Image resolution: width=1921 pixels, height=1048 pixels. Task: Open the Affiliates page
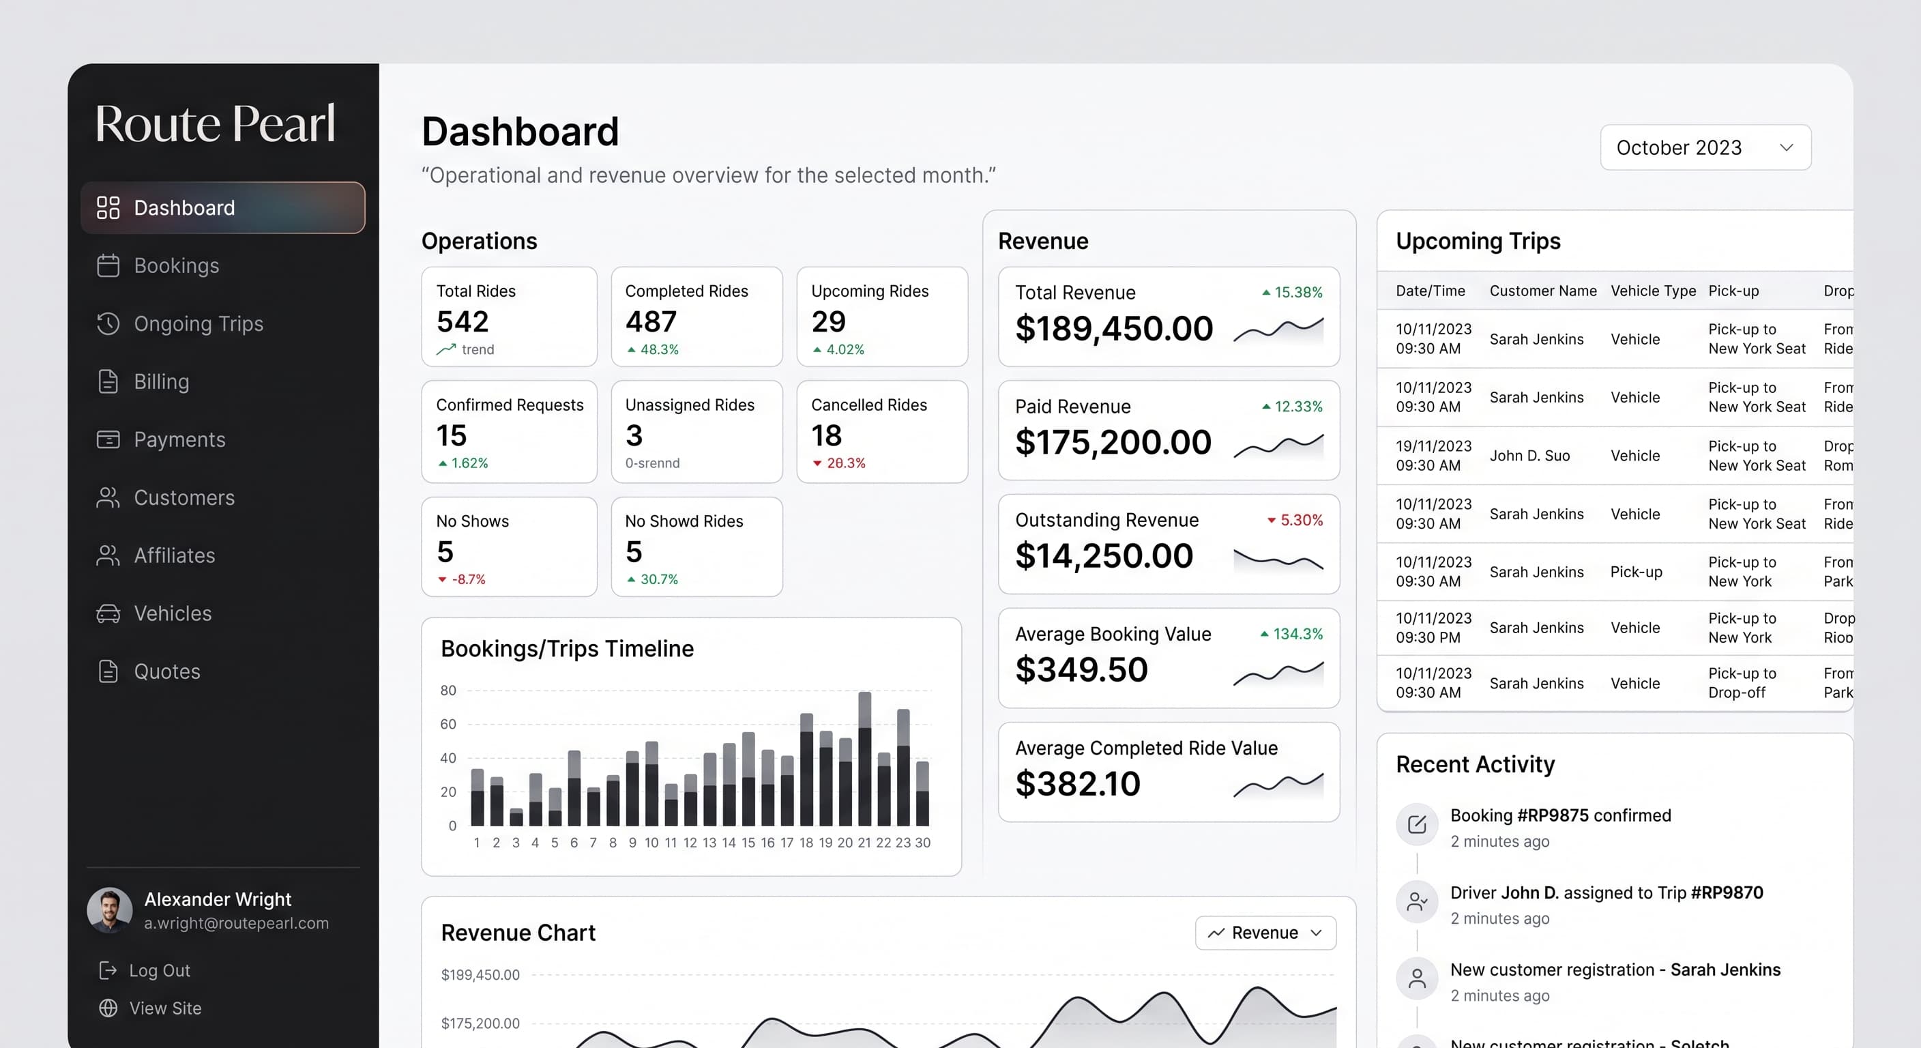coord(223,555)
